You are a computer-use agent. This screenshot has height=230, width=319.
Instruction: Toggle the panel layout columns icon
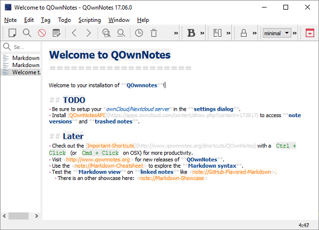click(217, 33)
